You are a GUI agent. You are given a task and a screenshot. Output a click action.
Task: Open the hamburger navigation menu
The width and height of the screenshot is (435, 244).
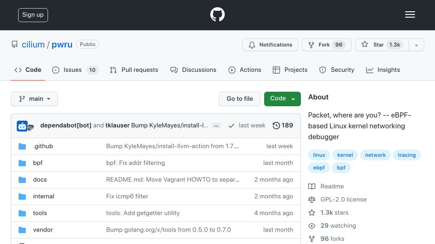[x=410, y=14]
